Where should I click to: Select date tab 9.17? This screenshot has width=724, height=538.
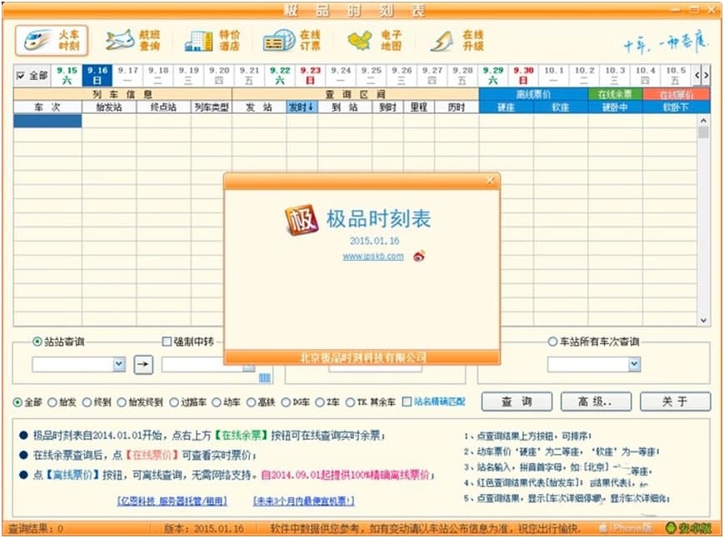[128, 75]
